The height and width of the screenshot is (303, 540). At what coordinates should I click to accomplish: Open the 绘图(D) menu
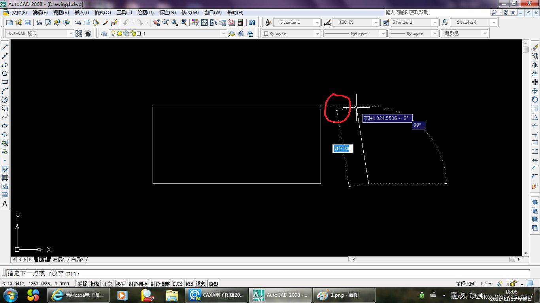tap(145, 12)
